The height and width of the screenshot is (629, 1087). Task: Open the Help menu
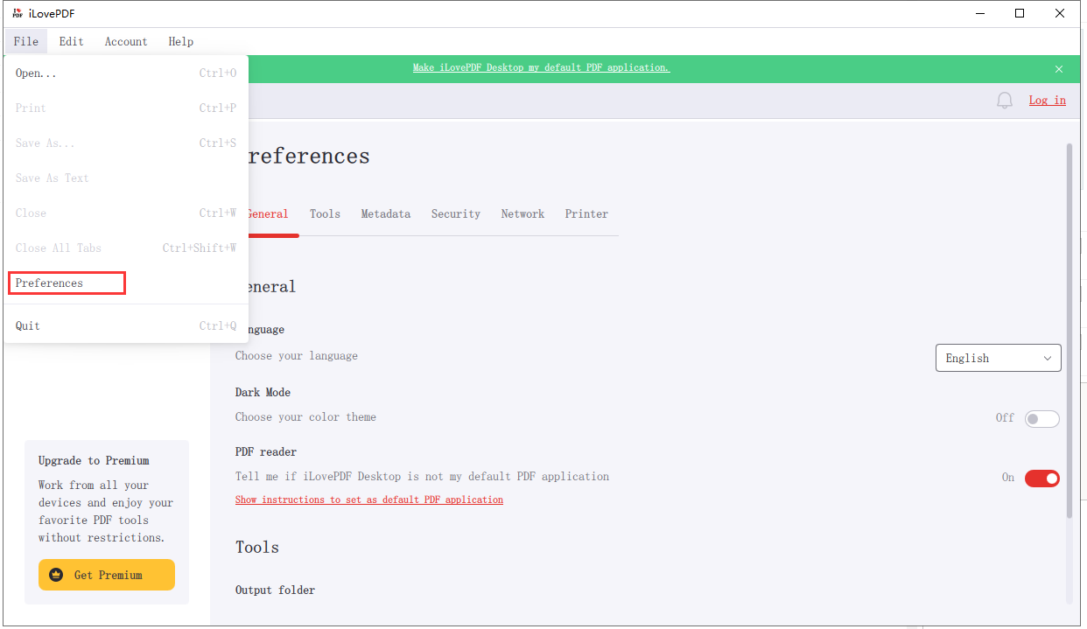click(181, 41)
